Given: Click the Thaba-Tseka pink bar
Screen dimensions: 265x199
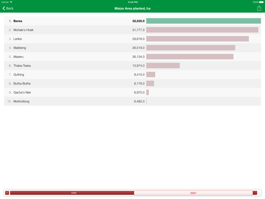Looking at the screenshot, I should (x=163, y=66).
